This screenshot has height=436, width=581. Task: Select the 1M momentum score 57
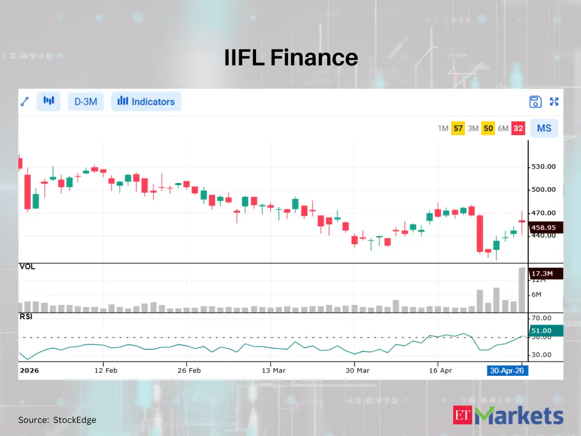click(x=458, y=128)
